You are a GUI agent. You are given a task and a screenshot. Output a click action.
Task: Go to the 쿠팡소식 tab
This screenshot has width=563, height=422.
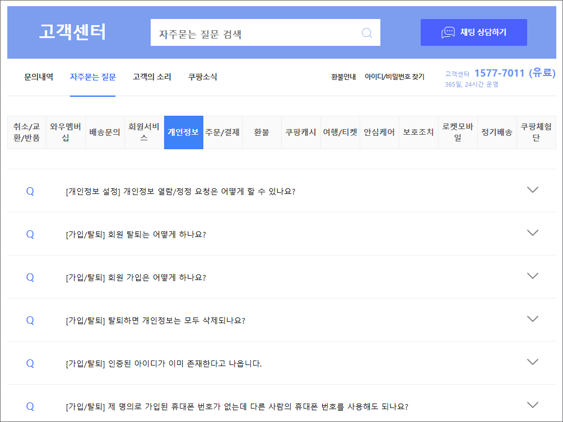202,77
